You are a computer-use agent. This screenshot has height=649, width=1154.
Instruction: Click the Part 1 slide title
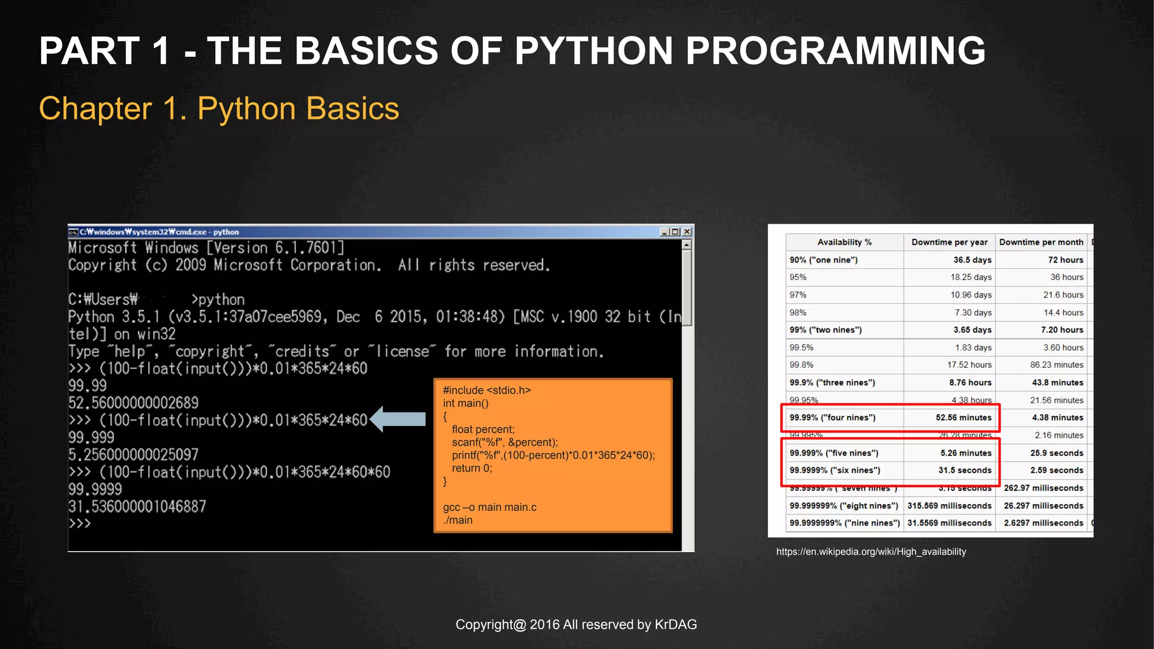point(512,51)
